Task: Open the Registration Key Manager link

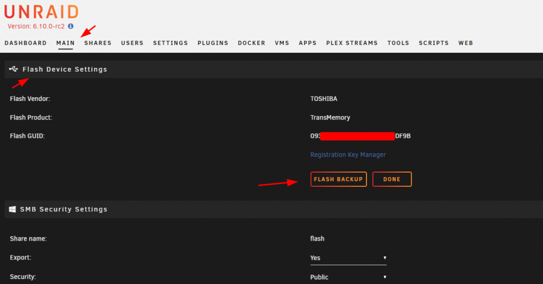Action: (x=348, y=155)
